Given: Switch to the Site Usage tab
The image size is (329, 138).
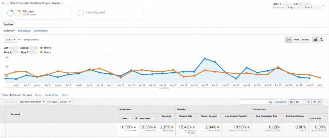Looking at the screenshot, I should (24, 31).
